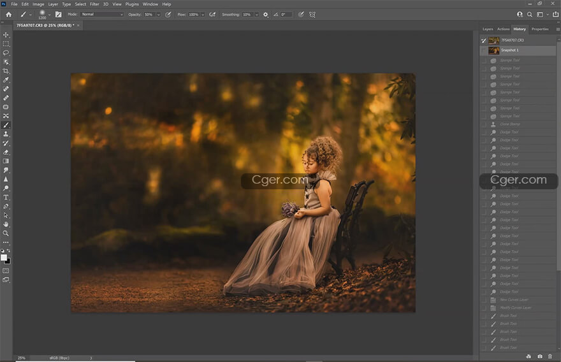Open the History panel flyout menu
561x362 pixels.
click(x=558, y=29)
